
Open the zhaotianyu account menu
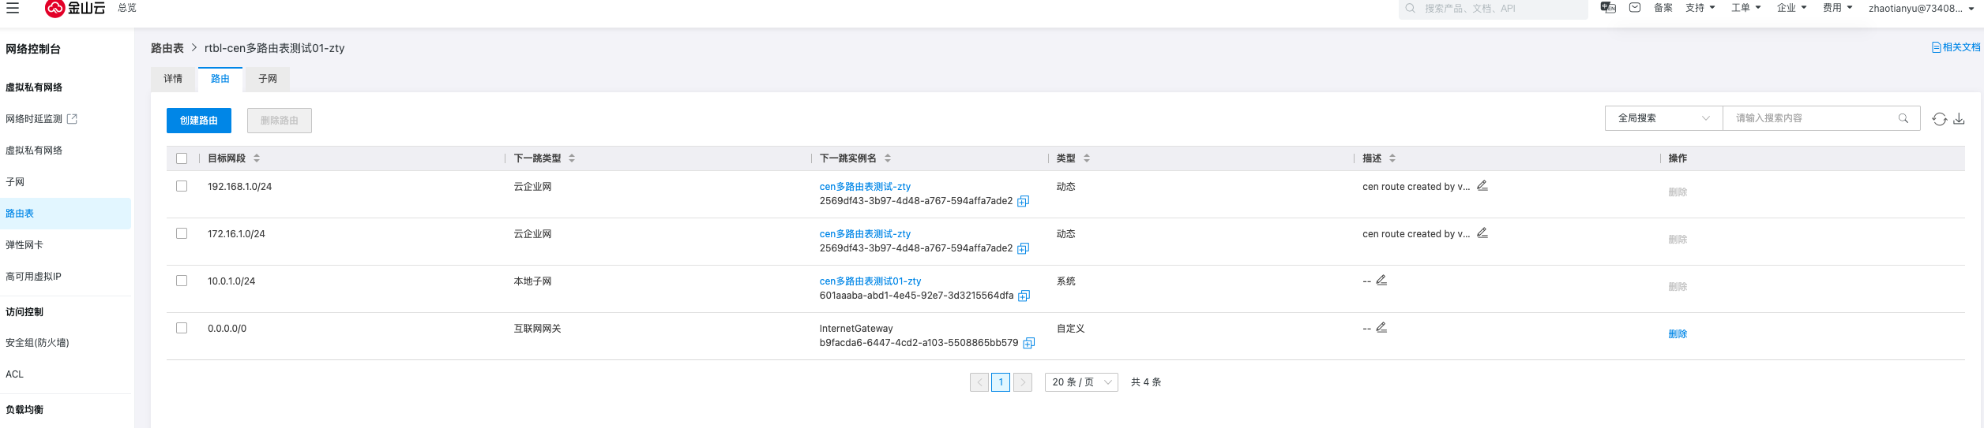click(x=1921, y=8)
